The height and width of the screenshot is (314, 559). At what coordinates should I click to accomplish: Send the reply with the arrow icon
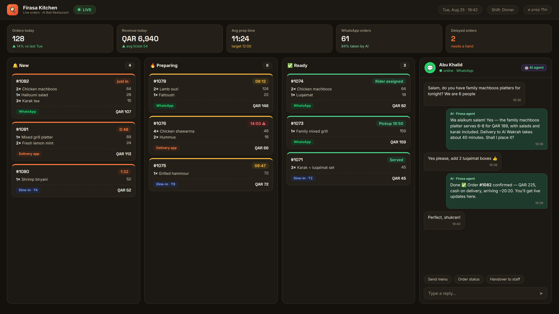541,293
